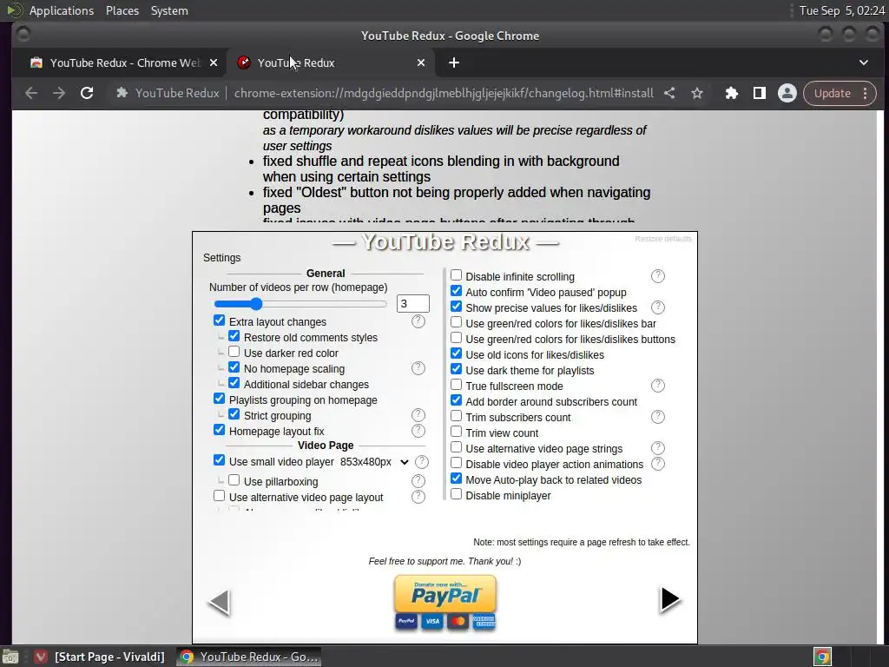Image resolution: width=889 pixels, height=667 pixels.
Task: Click the videos per row number field
Action: (412, 303)
